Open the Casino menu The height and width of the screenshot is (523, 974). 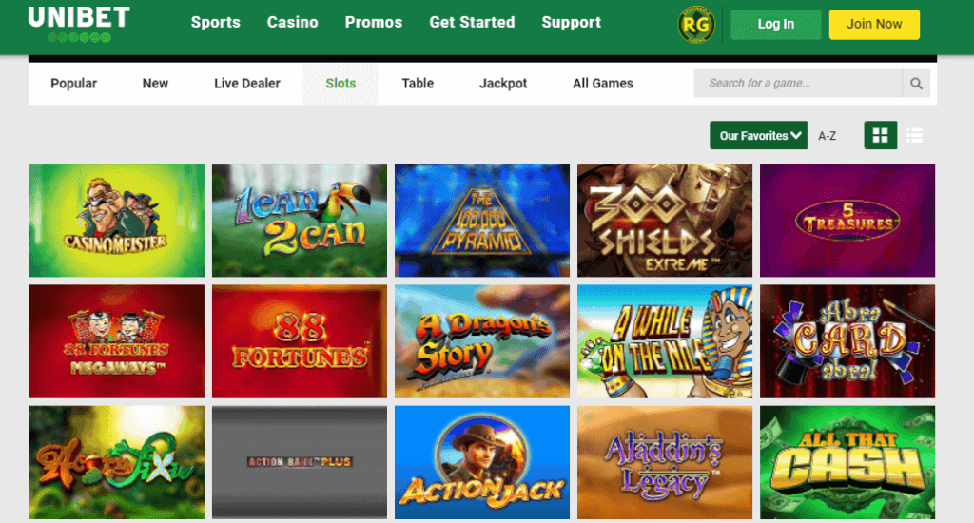pyautogui.click(x=293, y=23)
